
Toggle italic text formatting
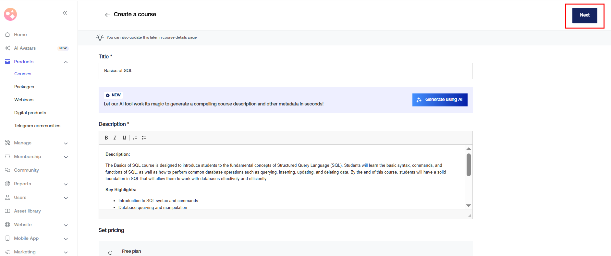115,138
